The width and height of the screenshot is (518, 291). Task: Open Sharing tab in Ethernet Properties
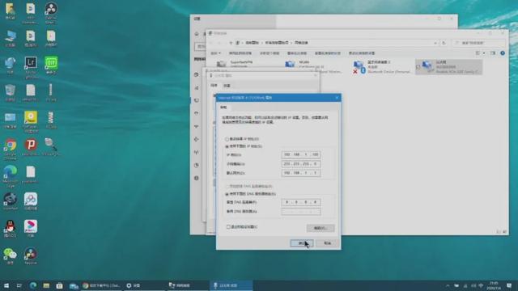coord(227,86)
